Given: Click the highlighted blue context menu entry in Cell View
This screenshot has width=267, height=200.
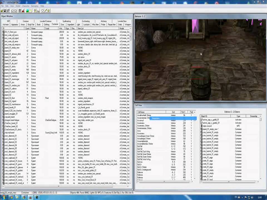Looking at the screenshot, I should pyautogui.click(x=173, y=118).
